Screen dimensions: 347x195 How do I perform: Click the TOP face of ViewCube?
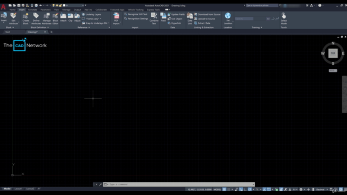(333, 53)
